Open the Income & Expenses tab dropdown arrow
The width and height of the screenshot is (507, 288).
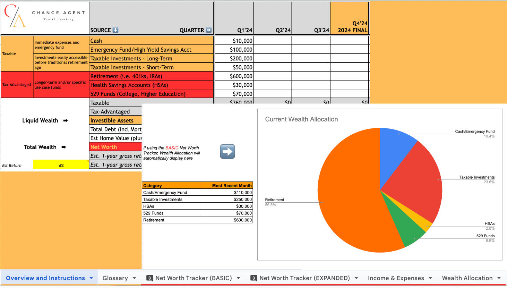coord(430,278)
